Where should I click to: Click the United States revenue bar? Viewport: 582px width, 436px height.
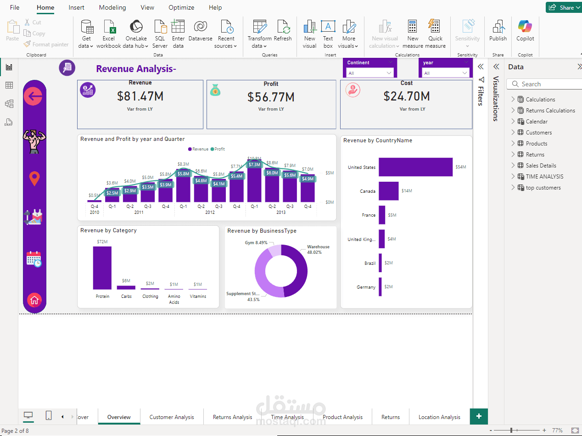coord(415,167)
